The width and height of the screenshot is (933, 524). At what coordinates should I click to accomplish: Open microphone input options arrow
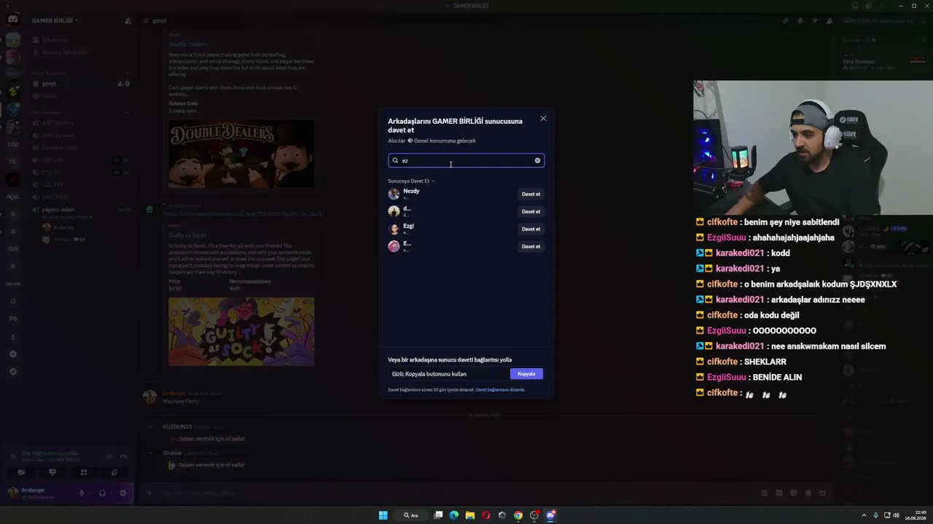(x=90, y=493)
